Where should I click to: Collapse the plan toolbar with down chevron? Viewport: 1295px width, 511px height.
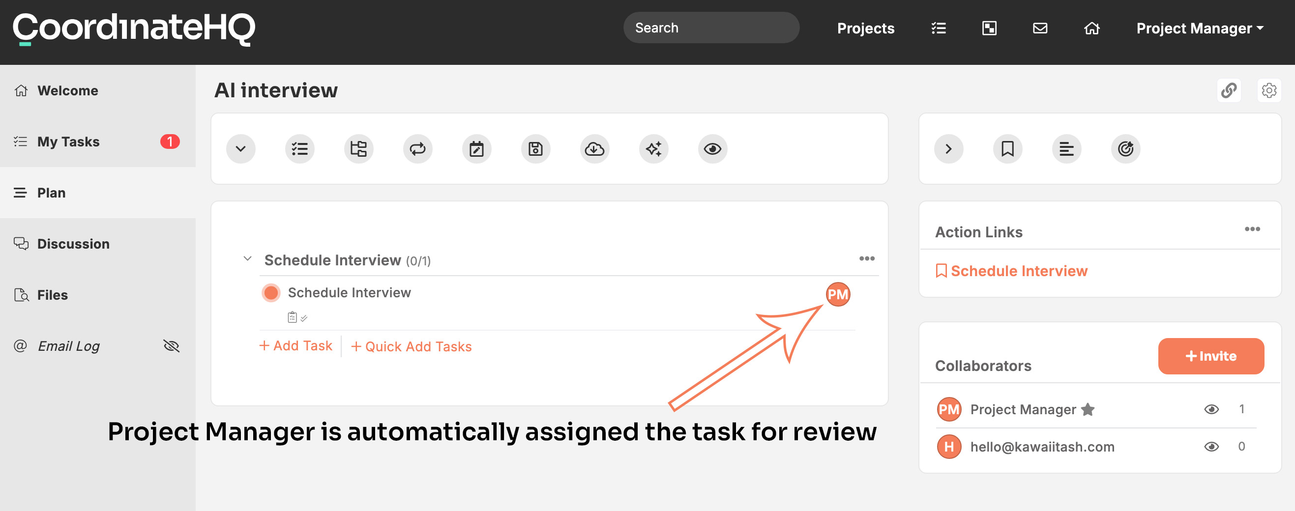pos(241,149)
